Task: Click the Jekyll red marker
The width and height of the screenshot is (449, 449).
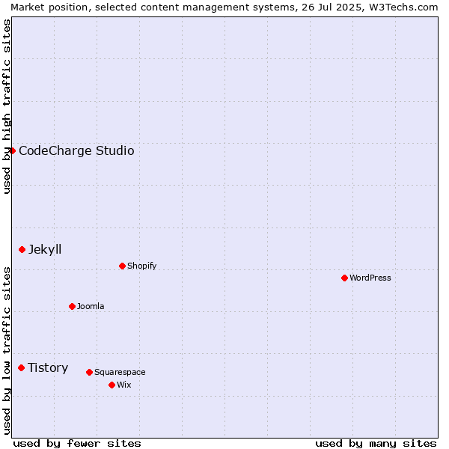Action: [22, 250]
